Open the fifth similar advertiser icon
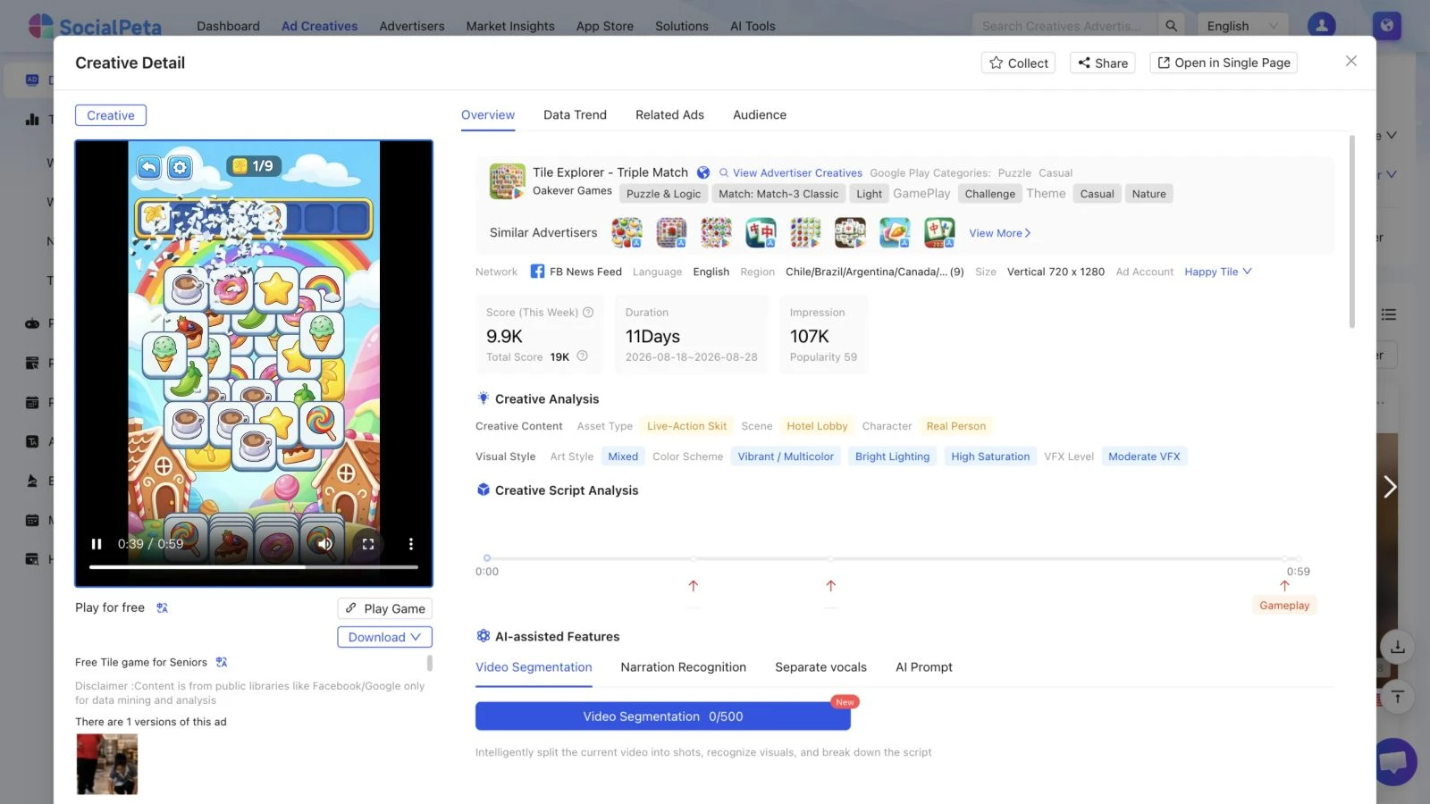1430x804 pixels. pyautogui.click(x=805, y=232)
